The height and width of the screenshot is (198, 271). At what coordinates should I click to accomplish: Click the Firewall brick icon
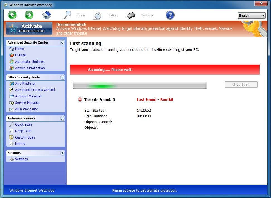[x=12, y=55]
